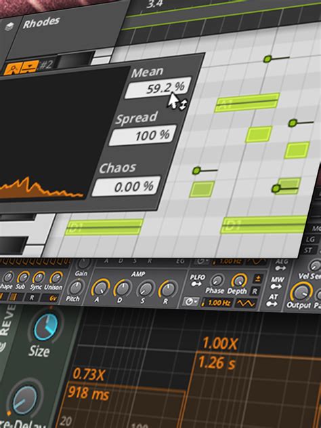The image size is (321, 428).
Task: Toggle the first orange icon before #2
Action: click(x=14, y=69)
